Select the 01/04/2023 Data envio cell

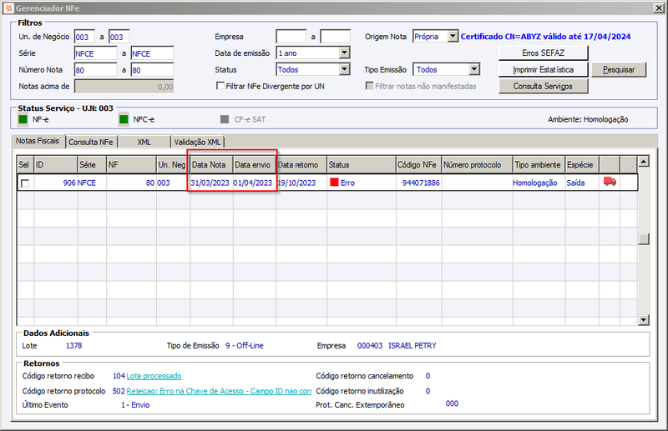253,183
